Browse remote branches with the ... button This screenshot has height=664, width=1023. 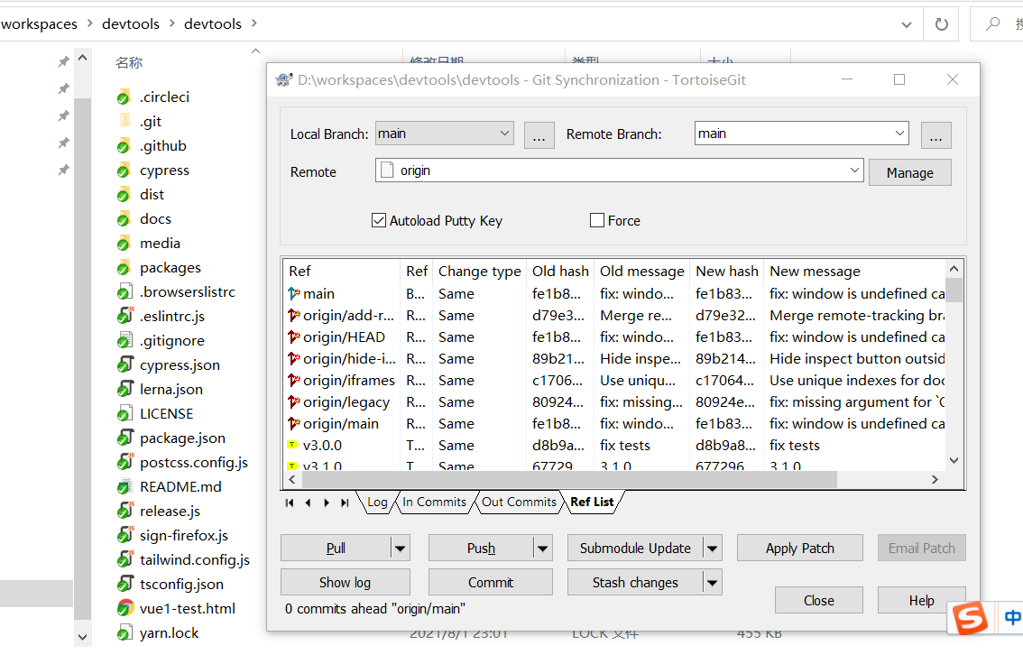pyautogui.click(x=935, y=135)
